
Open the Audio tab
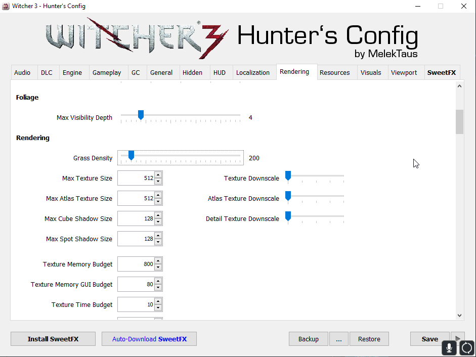point(22,72)
